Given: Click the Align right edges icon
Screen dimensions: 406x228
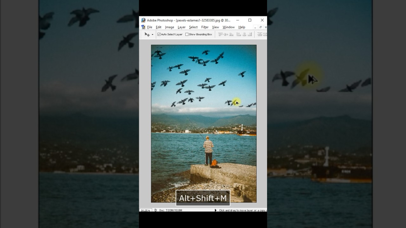Looking at the screenshot, I should (x=250, y=34).
